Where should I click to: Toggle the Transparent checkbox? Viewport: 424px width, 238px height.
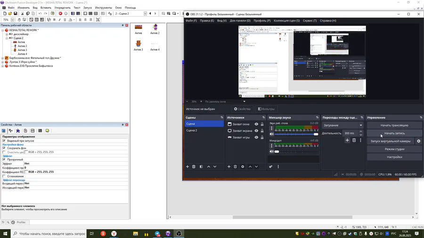4,159
